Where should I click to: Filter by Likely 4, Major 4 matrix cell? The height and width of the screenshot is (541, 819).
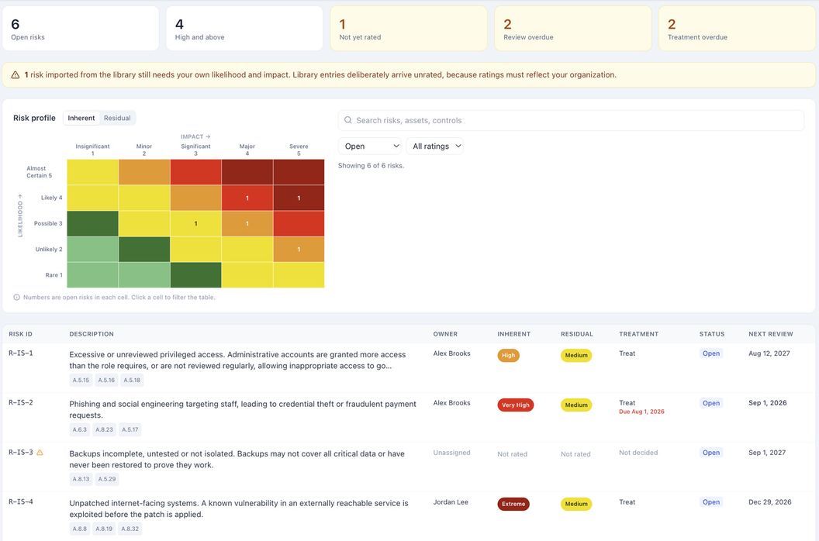coord(247,198)
